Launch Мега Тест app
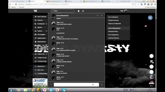165x92 pixels. [40, 70]
